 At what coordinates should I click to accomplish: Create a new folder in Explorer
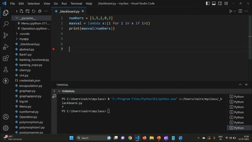tap(28, 11)
